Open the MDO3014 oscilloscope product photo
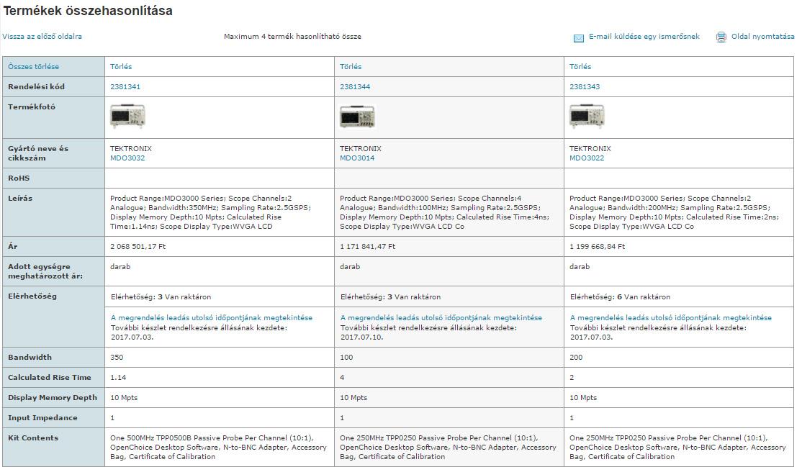Screen dimensions: 802x467 pyautogui.click(x=357, y=116)
